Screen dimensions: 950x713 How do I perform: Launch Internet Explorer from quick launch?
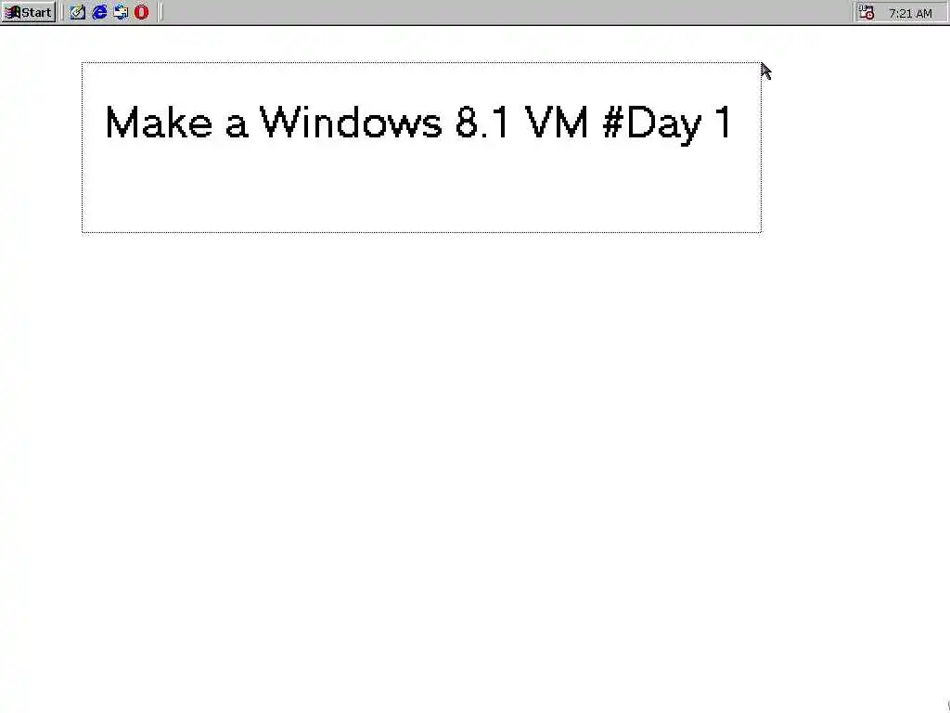click(99, 12)
